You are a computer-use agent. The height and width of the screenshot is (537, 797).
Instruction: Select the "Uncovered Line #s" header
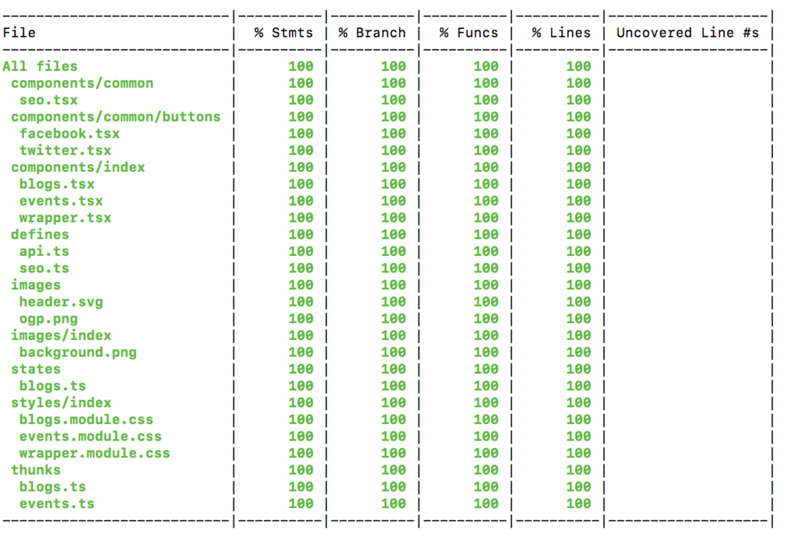tap(688, 33)
